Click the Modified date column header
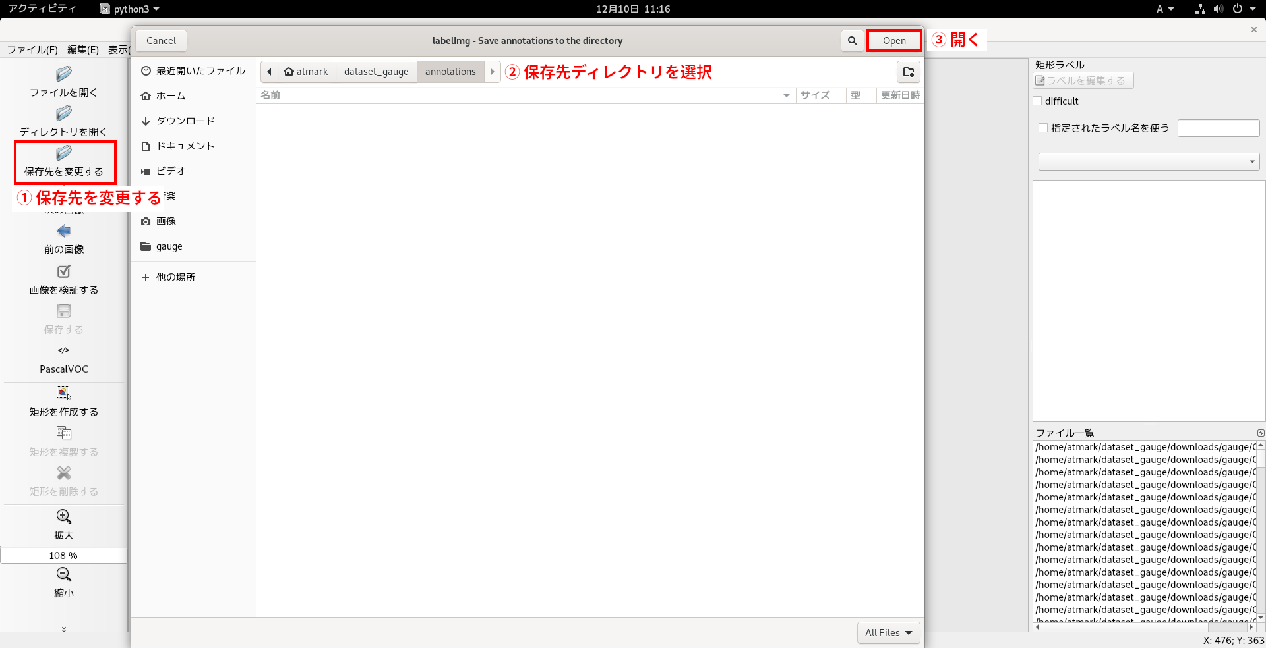Screen dimensions: 1266x648 pyautogui.click(x=900, y=95)
